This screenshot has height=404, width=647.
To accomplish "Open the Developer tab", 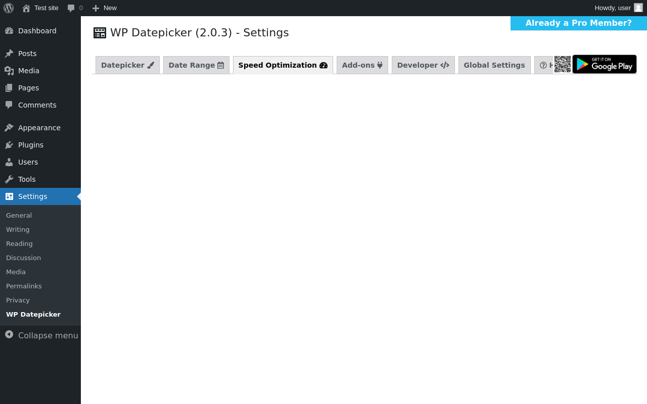I will pos(423,65).
